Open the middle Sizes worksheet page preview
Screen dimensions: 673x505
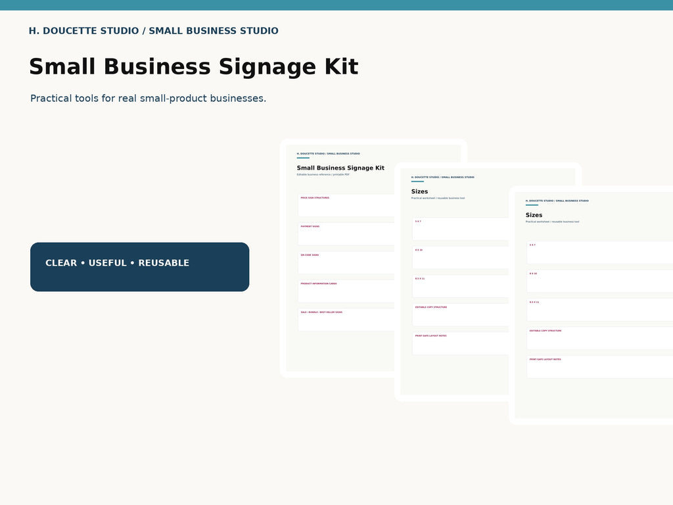pos(452,281)
